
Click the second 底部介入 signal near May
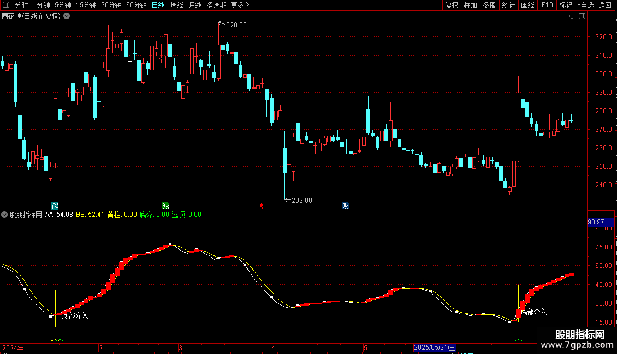coord(533,312)
